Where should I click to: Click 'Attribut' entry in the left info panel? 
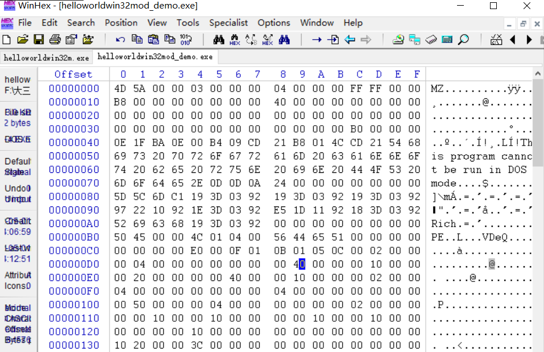[18, 275]
